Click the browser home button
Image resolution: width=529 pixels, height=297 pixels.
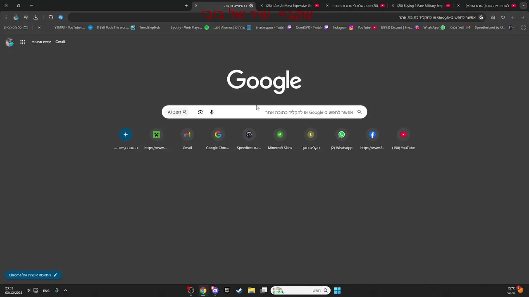pyautogui.click(x=493, y=17)
